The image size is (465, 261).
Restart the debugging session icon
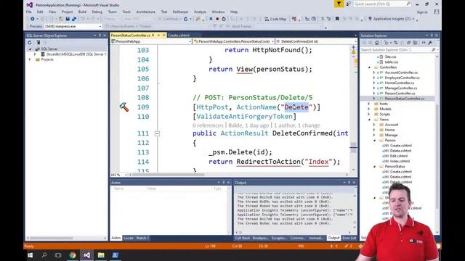[224, 19]
